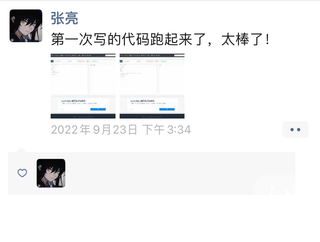
Task: View the first code screenshot thumbnail
Action: [83, 86]
